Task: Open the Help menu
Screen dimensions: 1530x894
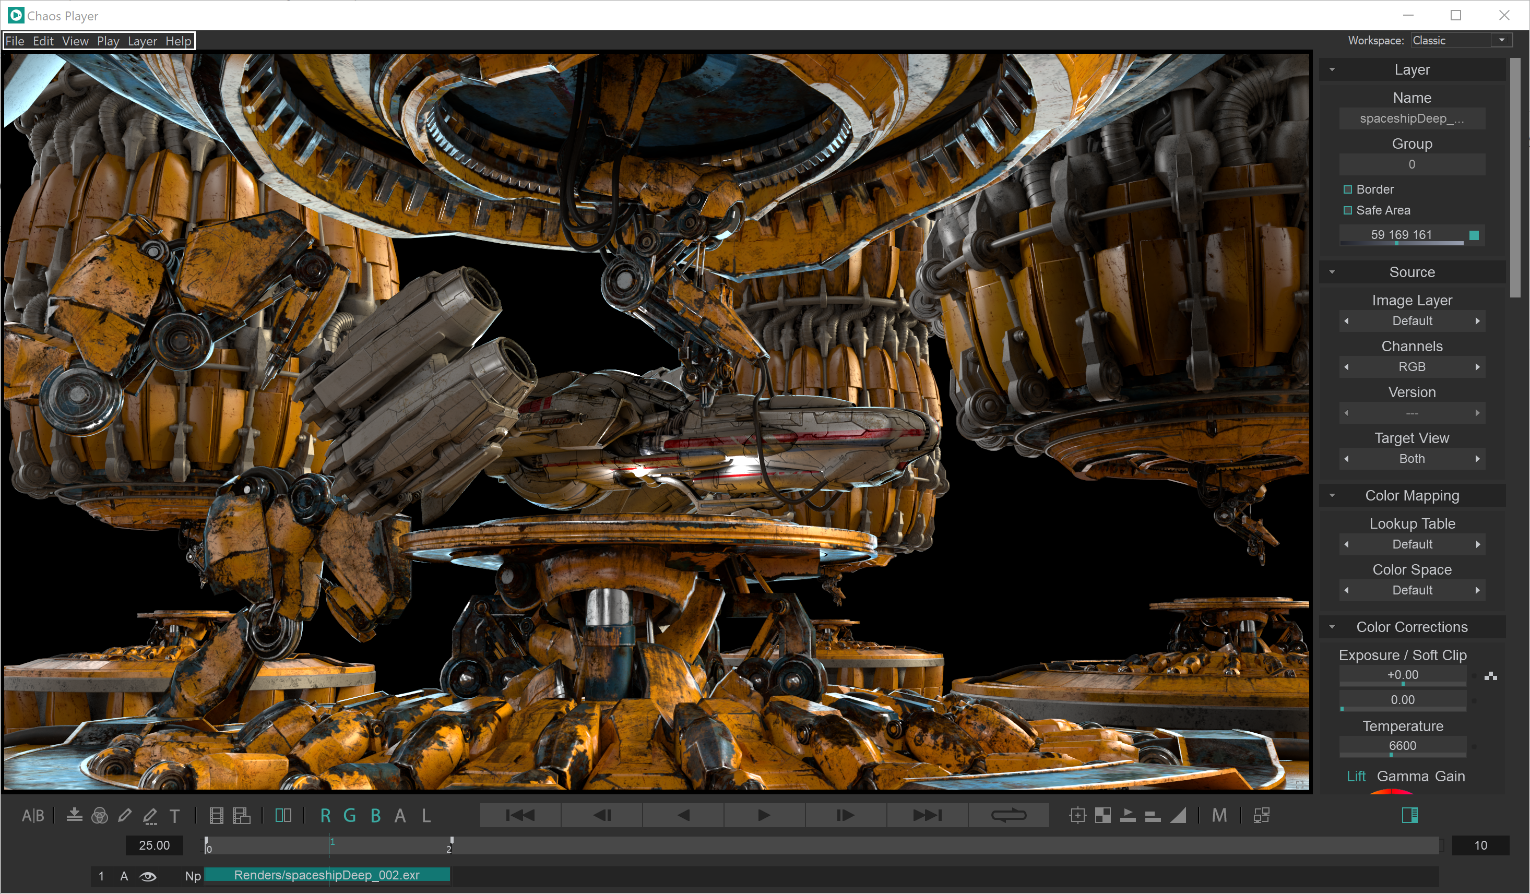Action: click(x=179, y=41)
